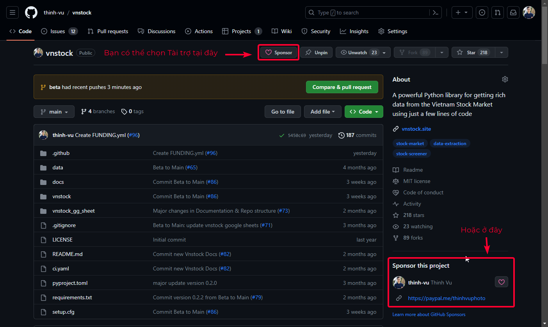The height and width of the screenshot is (327, 548).
Task: Select the stock-screener topic tag
Action: tap(411, 154)
